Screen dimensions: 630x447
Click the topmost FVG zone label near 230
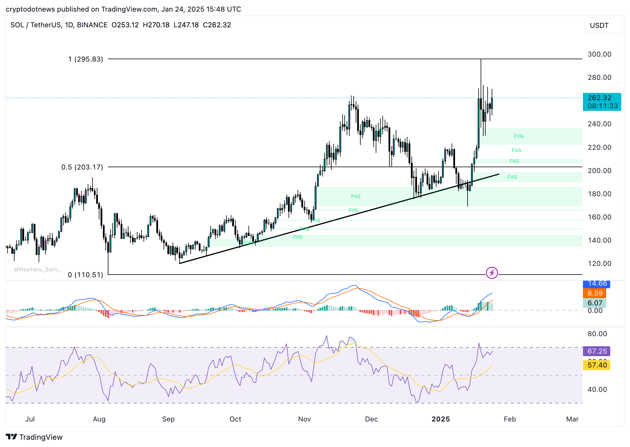[x=519, y=136]
